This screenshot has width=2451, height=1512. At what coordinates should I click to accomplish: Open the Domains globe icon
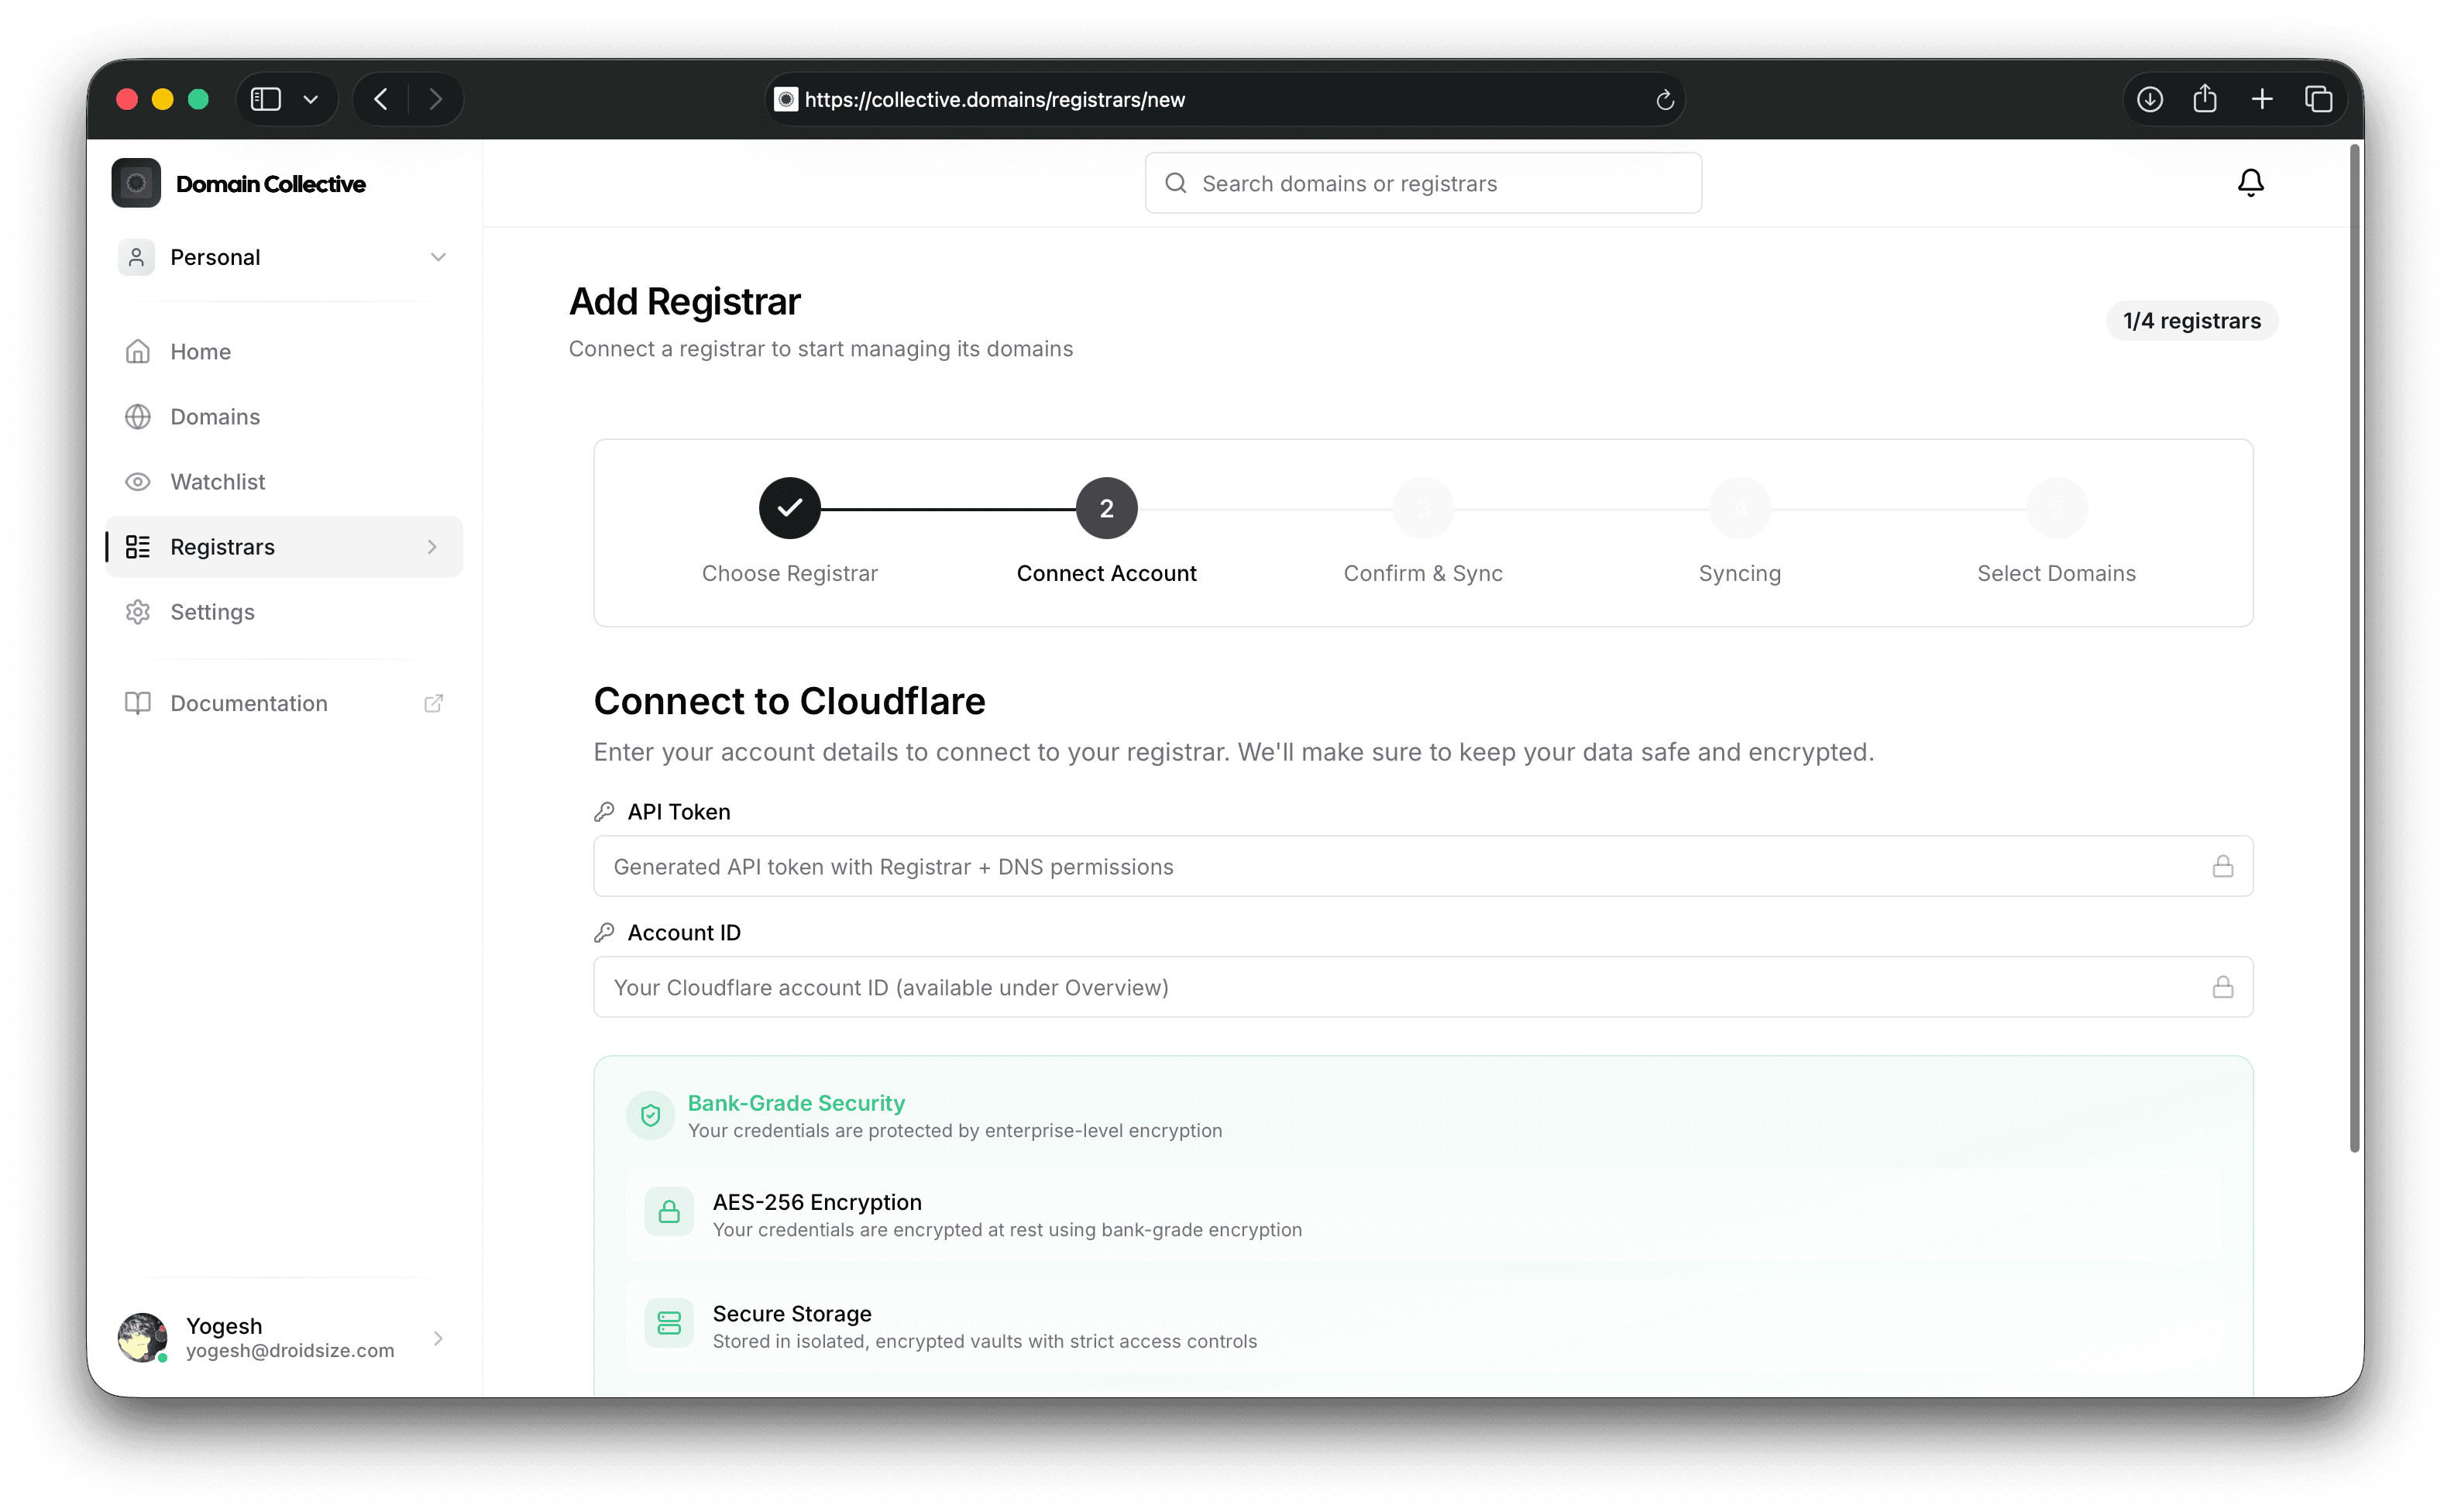pos(137,416)
